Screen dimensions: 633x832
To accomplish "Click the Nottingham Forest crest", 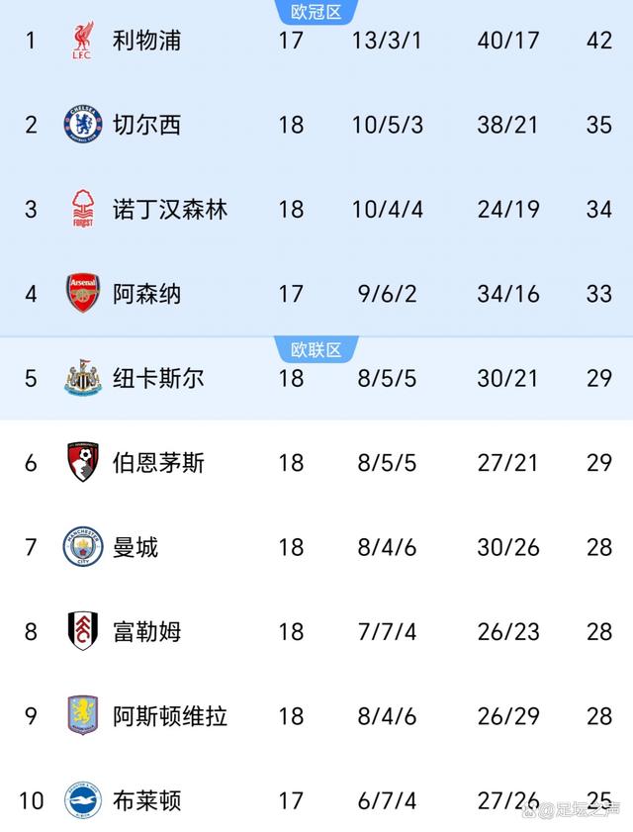I will click(x=83, y=210).
